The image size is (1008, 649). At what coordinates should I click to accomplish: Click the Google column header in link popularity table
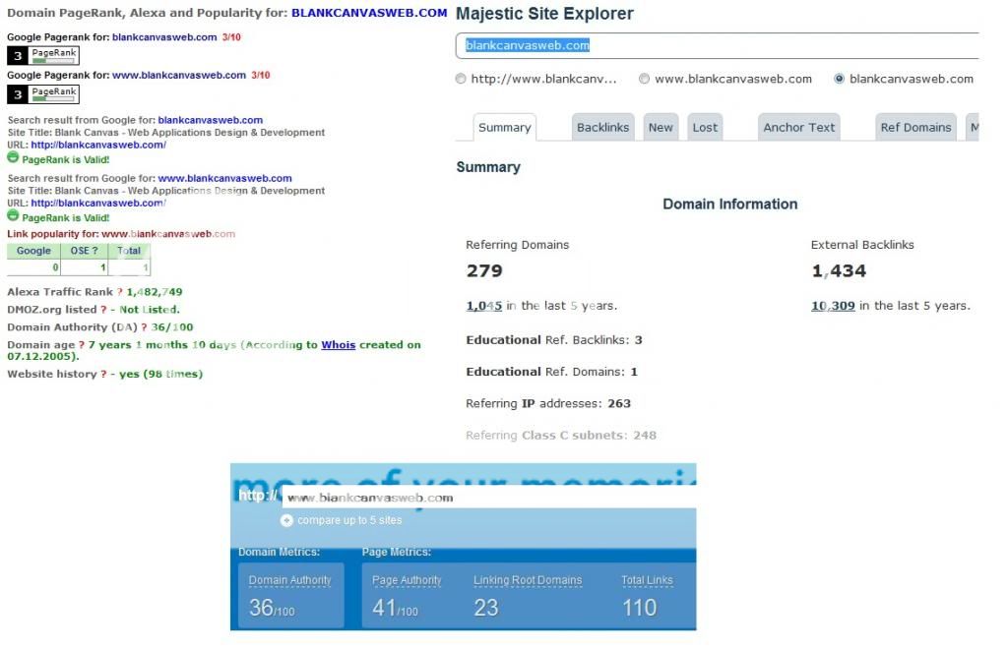(33, 251)
